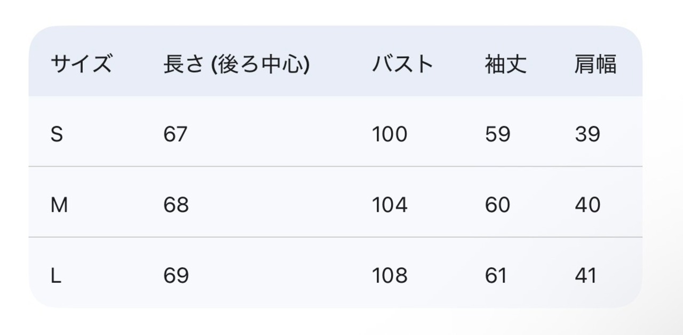Click shoulder width value 40
Viewport: 683px width, 335px height.
coord(587,205)
